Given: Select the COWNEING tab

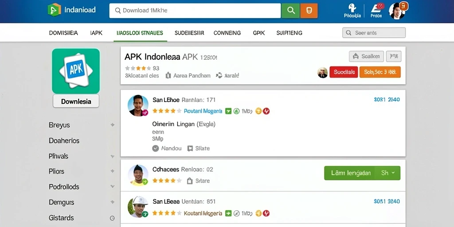Looking at the screenshot, I should point(227,33).
